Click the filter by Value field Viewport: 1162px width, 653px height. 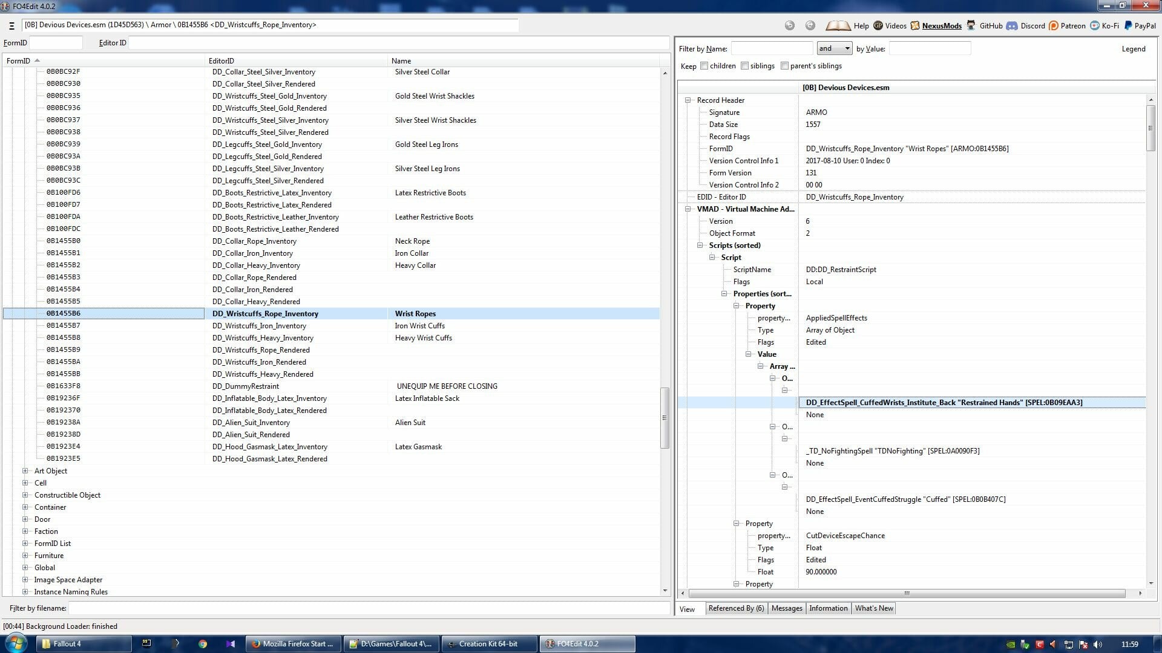click(x=930, y=48)
